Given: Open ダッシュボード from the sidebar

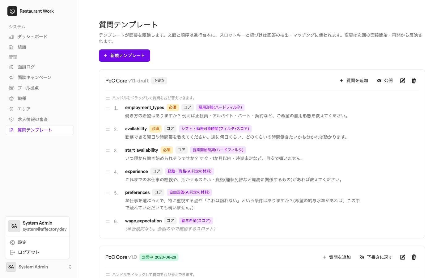Looking at the screenshot, I should tap(39, 37).
